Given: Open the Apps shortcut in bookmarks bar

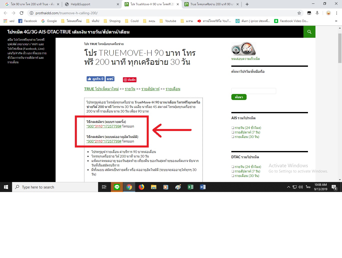Looking at the screenshot, I should pyautogui.click(x=9, y=21).
